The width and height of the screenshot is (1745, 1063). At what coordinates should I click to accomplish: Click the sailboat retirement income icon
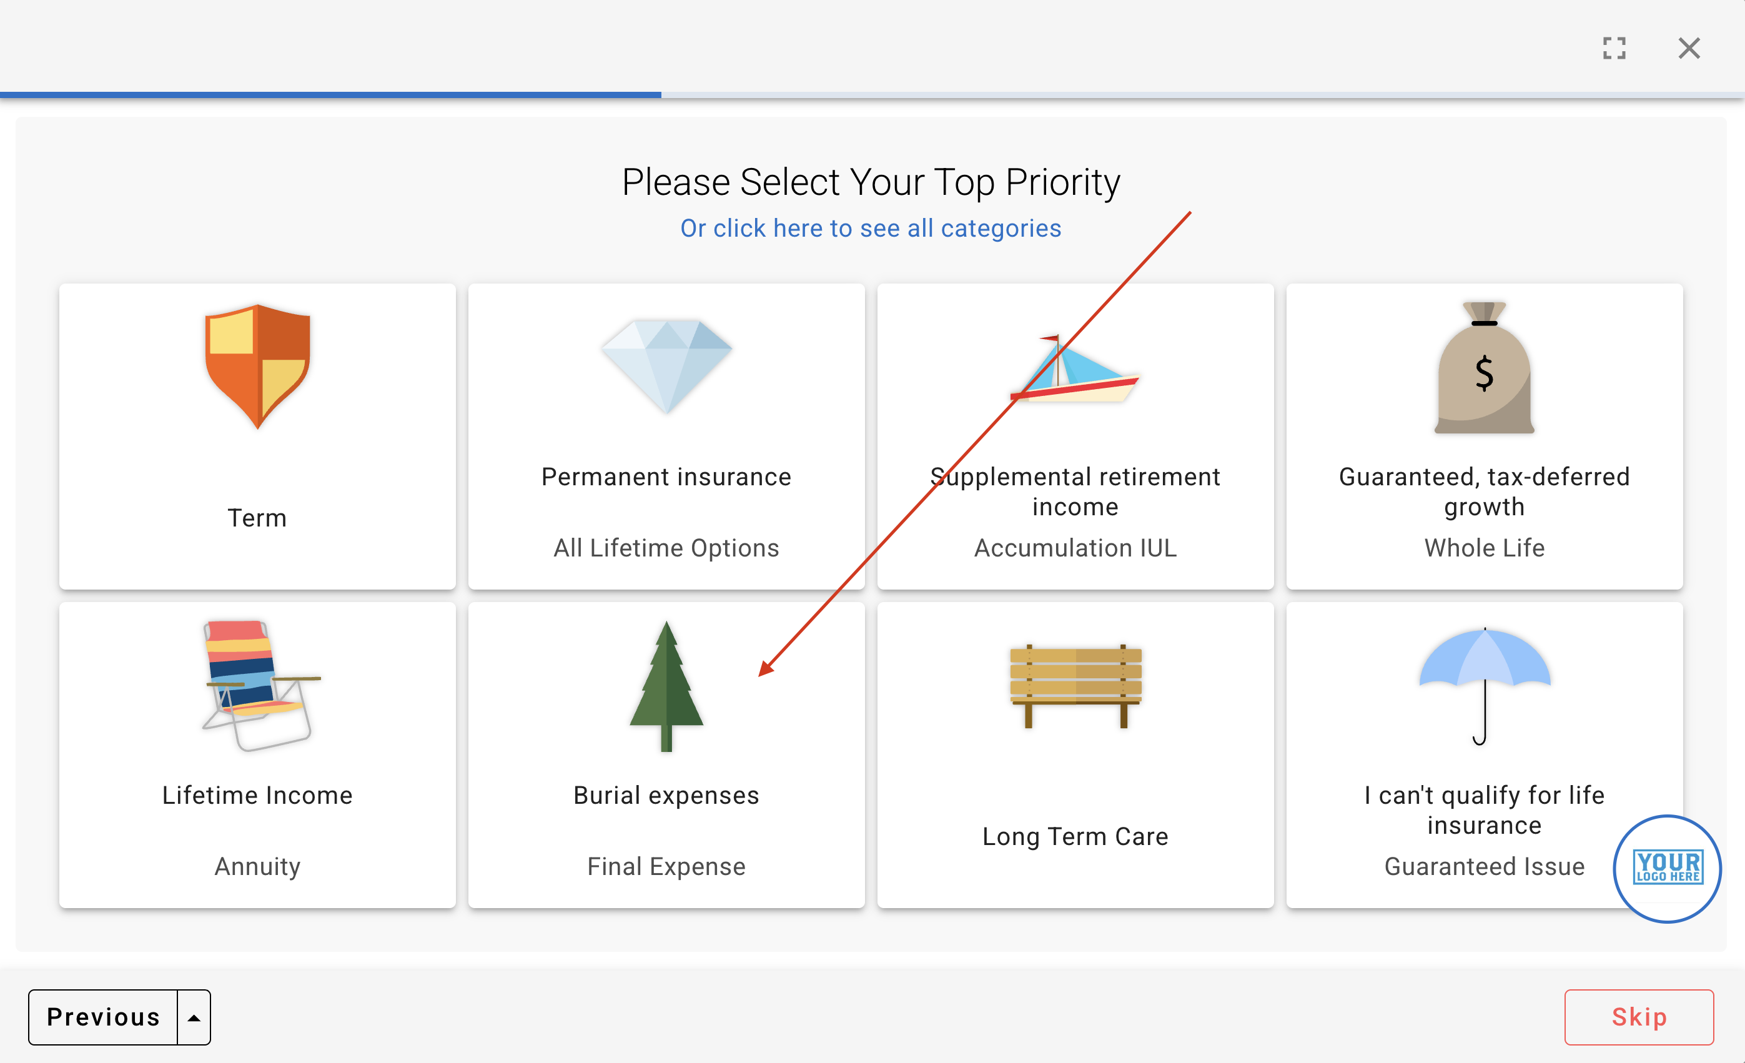click(1075, 369)
